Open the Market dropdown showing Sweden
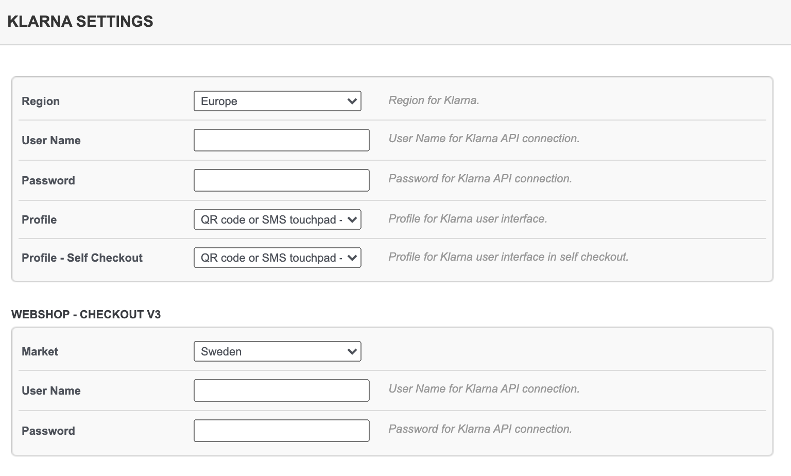Image resolution: width=791 pixels, height=476 pixels. coord(278,351)
